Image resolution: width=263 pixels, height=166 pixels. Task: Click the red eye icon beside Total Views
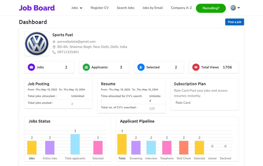coord(195,67)
